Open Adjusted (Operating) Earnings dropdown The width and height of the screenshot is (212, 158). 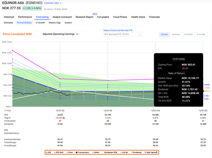click(x=61, y=34)
